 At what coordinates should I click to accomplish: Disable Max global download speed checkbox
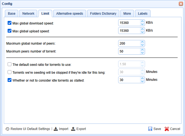(10, 23)
